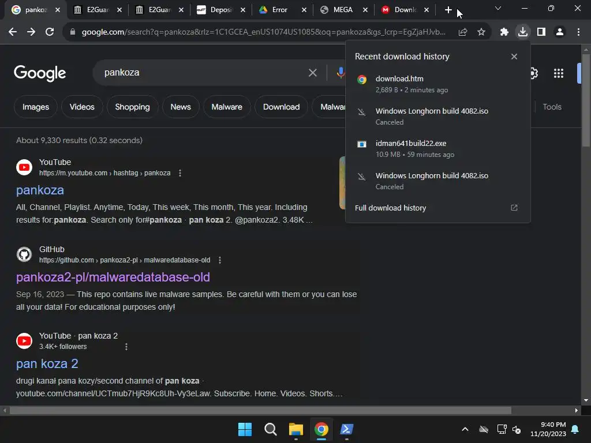Open Google search settings gear

pyautogui.click(x=534, y=73)
